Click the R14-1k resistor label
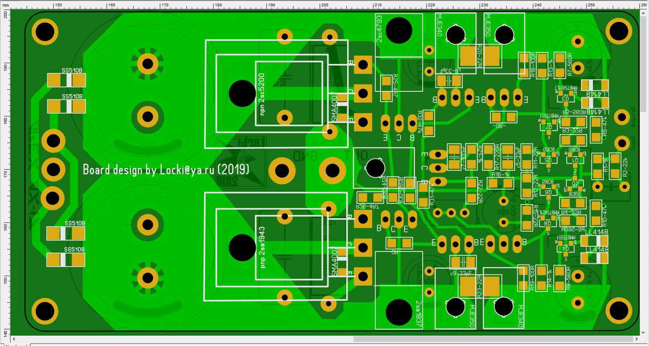Screen dimensions: 649x346 point(550,278)
